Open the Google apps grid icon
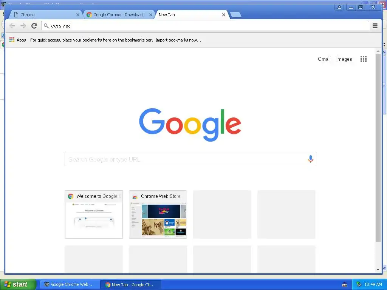This screenshot has height=290, width=387. [x=363, y=59]
